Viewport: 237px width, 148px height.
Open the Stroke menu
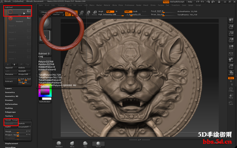[153, 5]
